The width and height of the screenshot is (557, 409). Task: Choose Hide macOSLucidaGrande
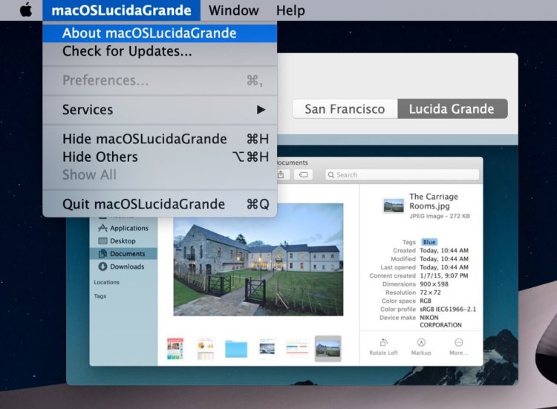(160, 139)
